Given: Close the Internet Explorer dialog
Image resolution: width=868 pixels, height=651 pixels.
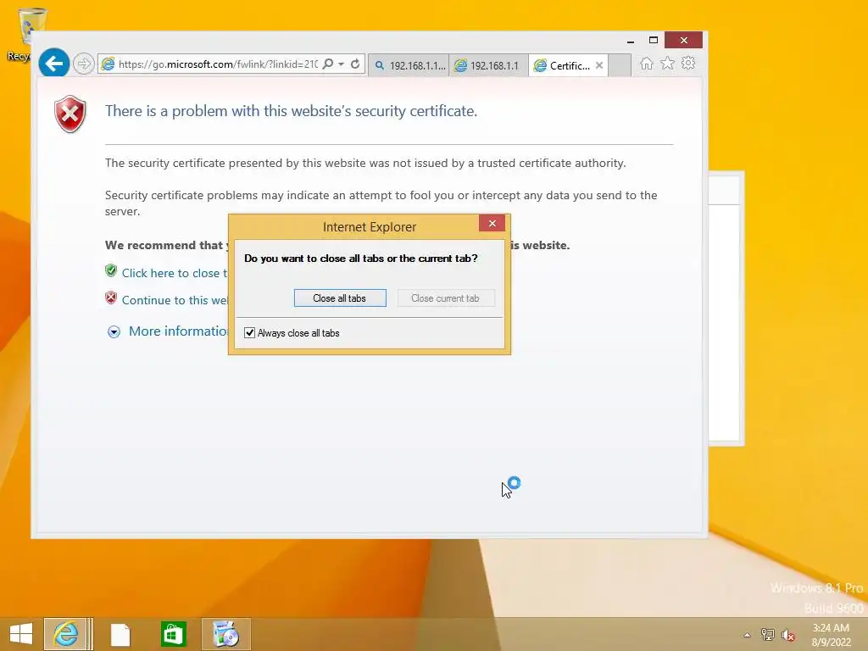Looking at the screenshot, I should coord(492,223).
